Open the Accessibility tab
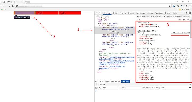This screenshot has height=102, width=192. tap(187, 17)
